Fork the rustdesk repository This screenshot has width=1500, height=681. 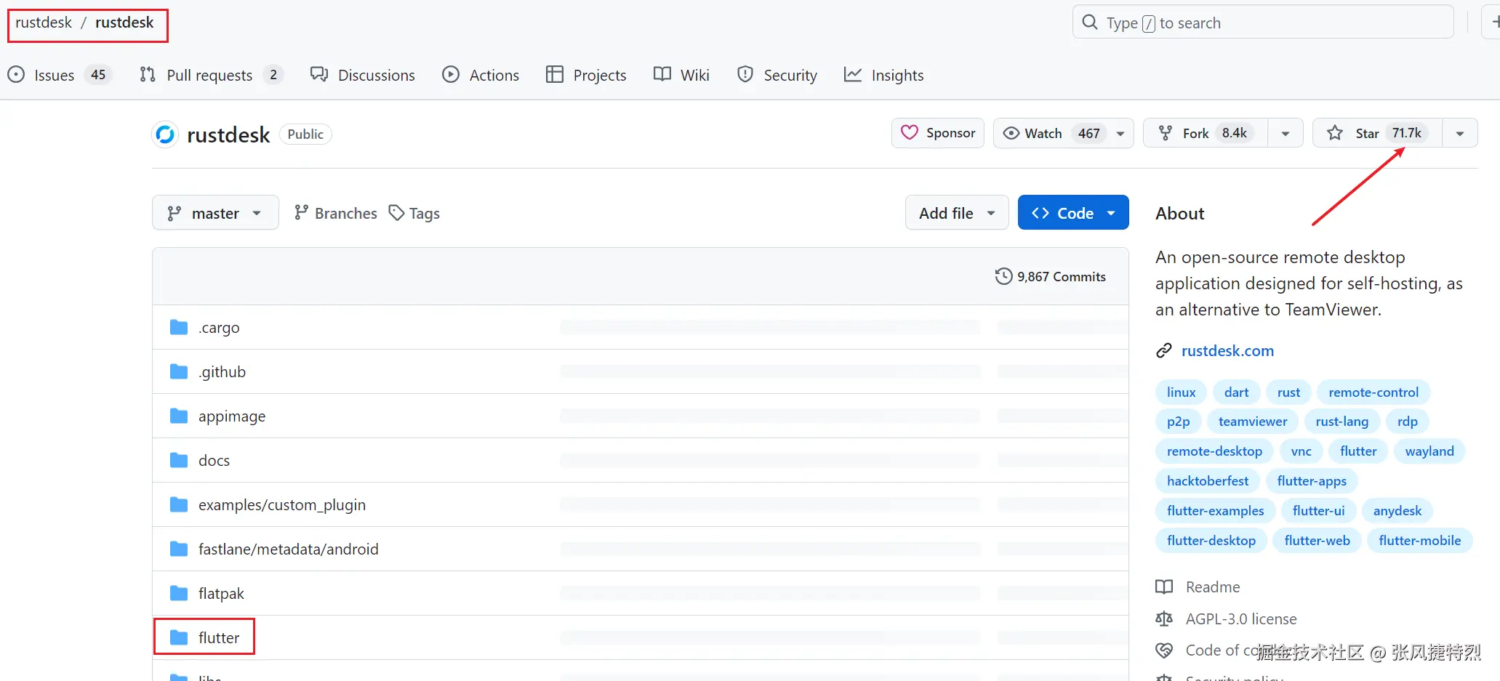click(1206, 134)
